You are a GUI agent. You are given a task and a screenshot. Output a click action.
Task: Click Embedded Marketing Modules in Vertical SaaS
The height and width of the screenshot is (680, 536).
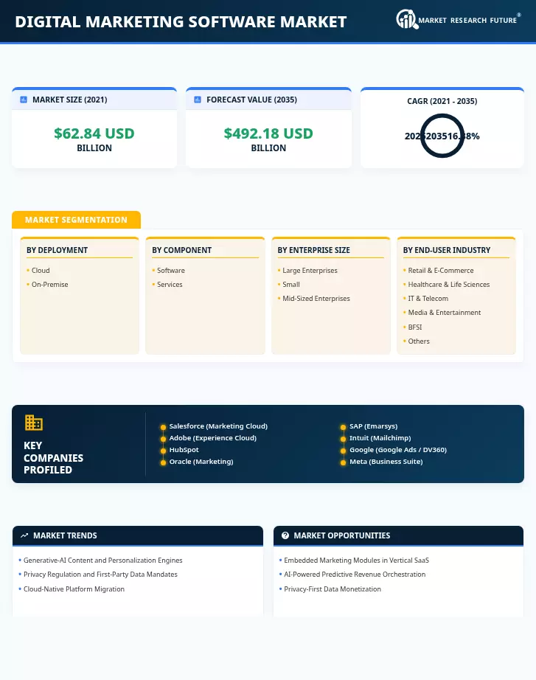coord(356,561)
